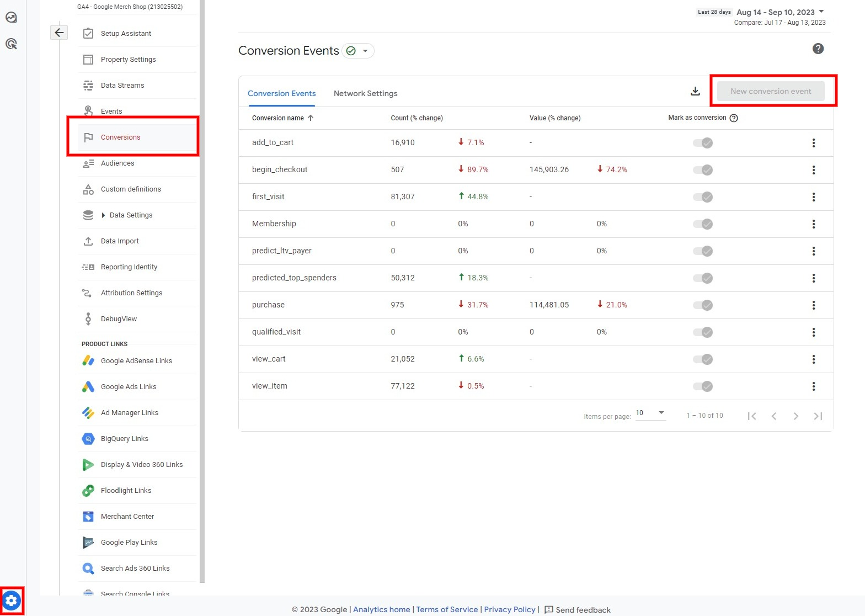Click the Data Import upload icon
The image size is (865, 616).
(x=88, y=241)
